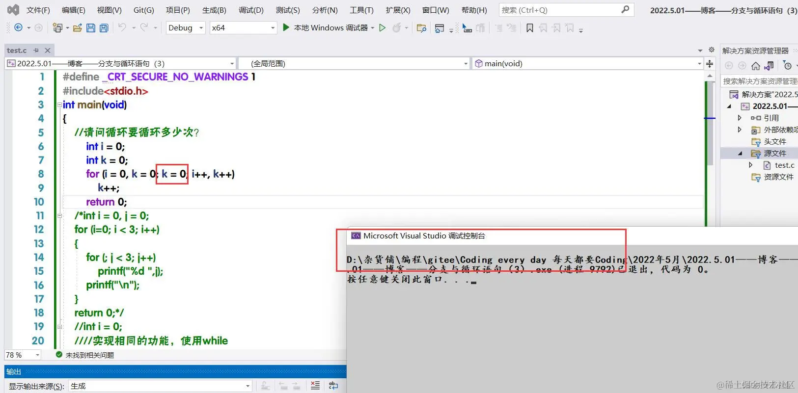
Task: Click the new project icon
Action: pos(57,28)
